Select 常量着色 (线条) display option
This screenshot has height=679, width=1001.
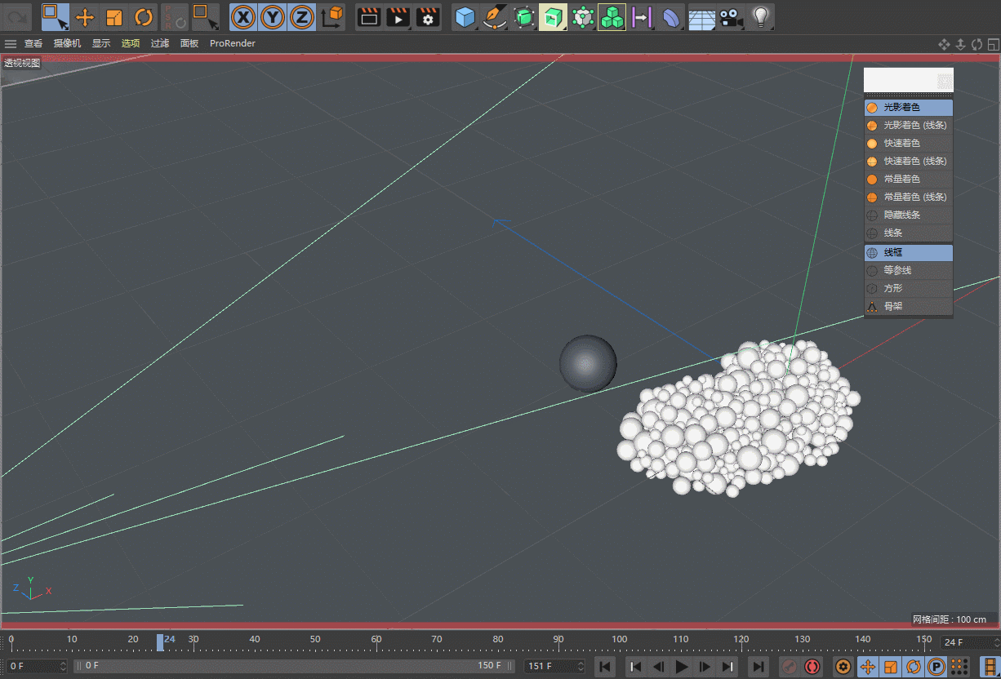[x=909, y=197]
